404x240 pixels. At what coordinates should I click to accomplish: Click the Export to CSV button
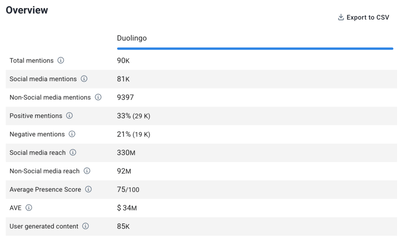[363, 17]
